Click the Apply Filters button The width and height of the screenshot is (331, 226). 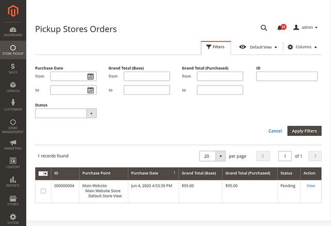click(x=305, y=131)
